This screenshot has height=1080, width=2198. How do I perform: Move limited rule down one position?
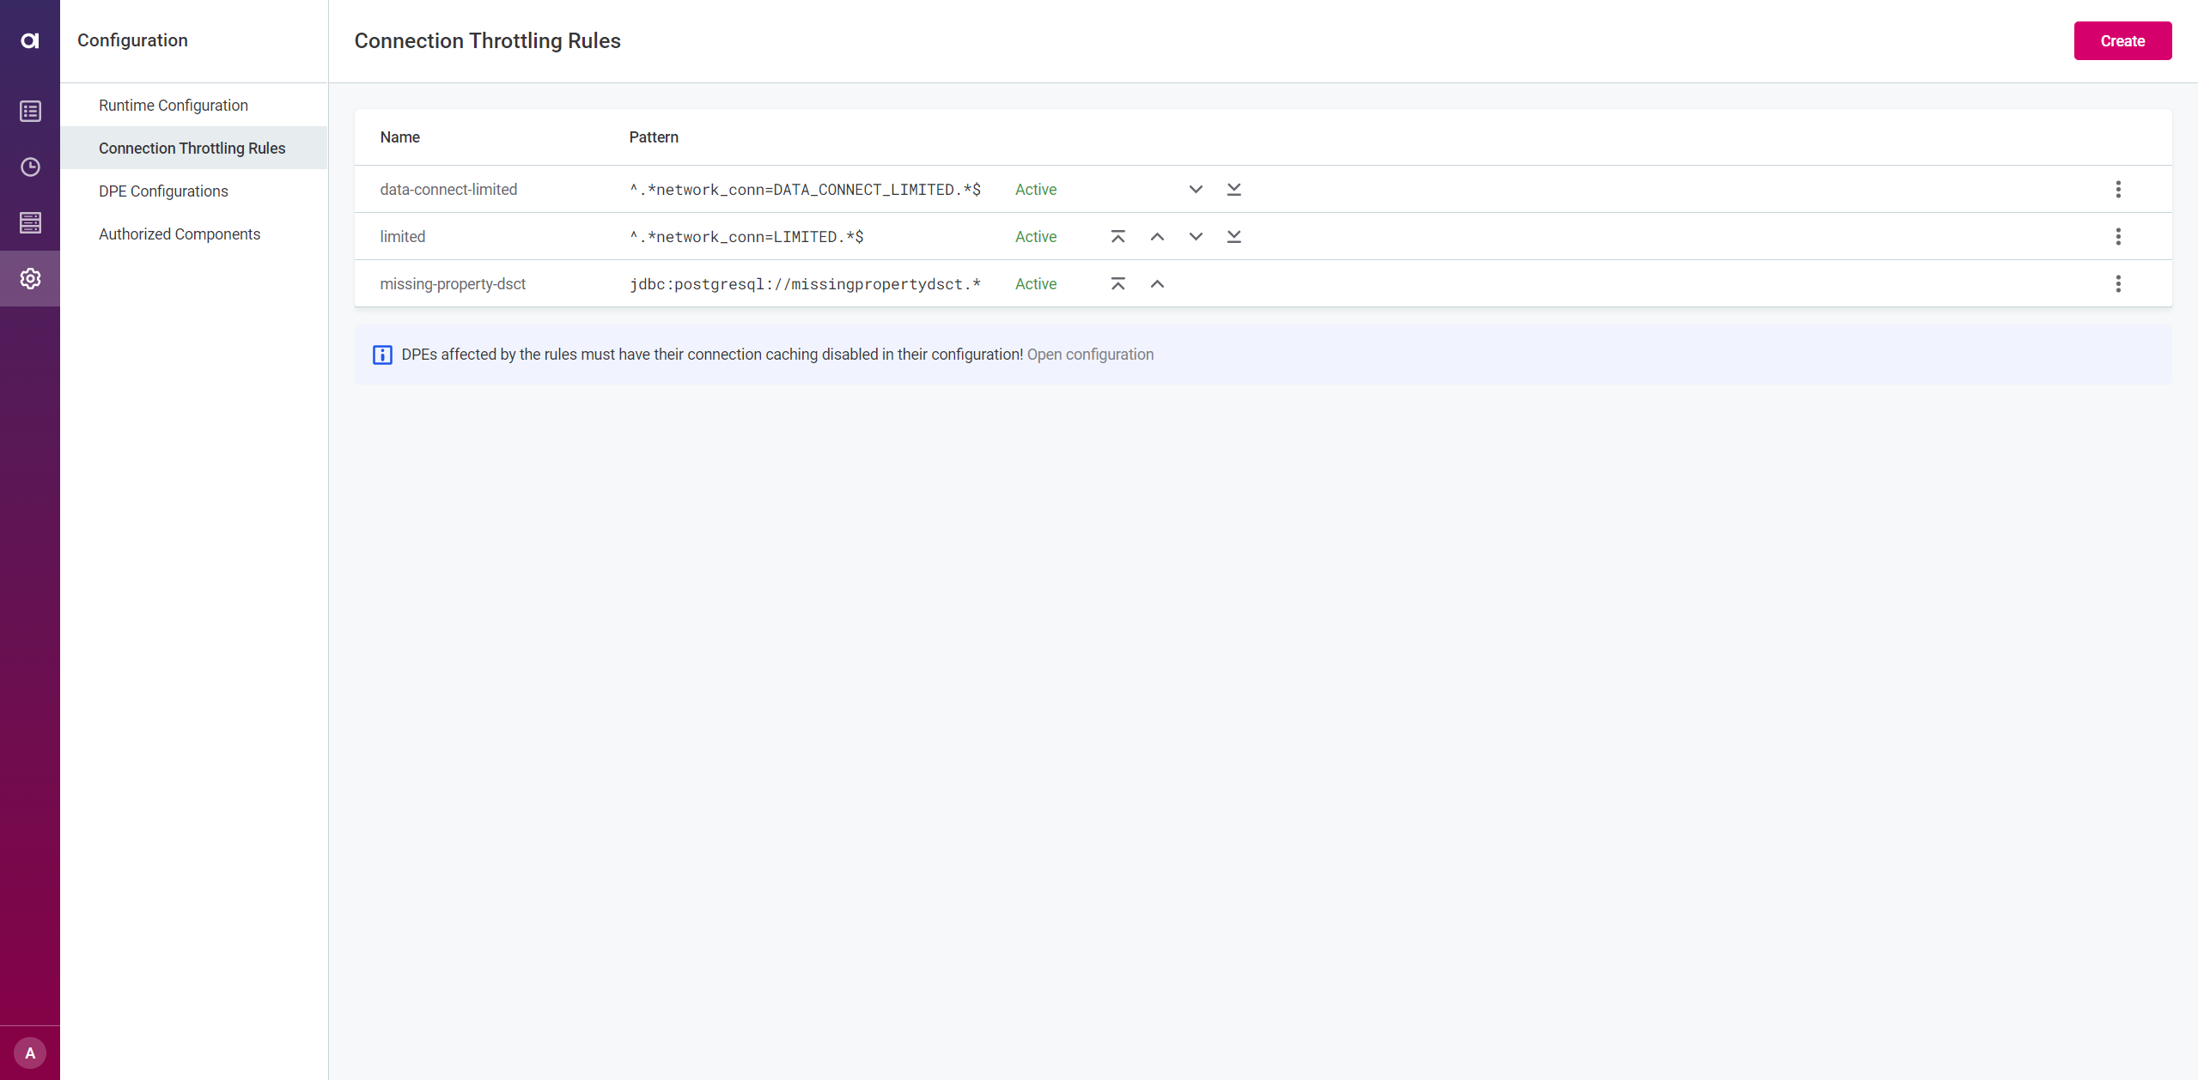pyautogui.click(x=1196, y=237)
